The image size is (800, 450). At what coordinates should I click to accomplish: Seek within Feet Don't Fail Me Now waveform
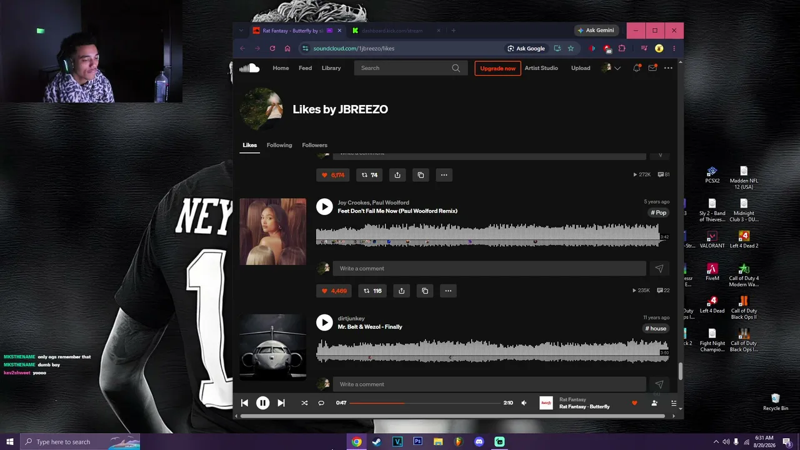click(487, 236)
